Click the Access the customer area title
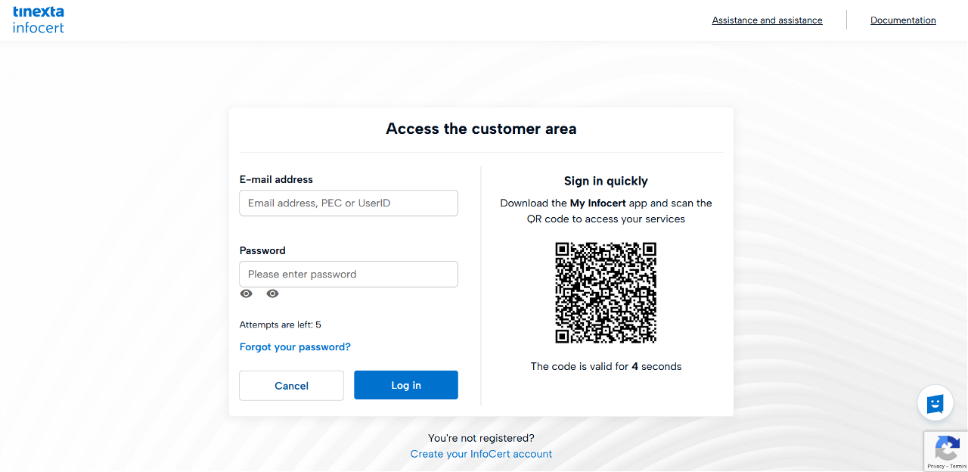This screenshot has width=968, height=472. (x=481, y=129)
